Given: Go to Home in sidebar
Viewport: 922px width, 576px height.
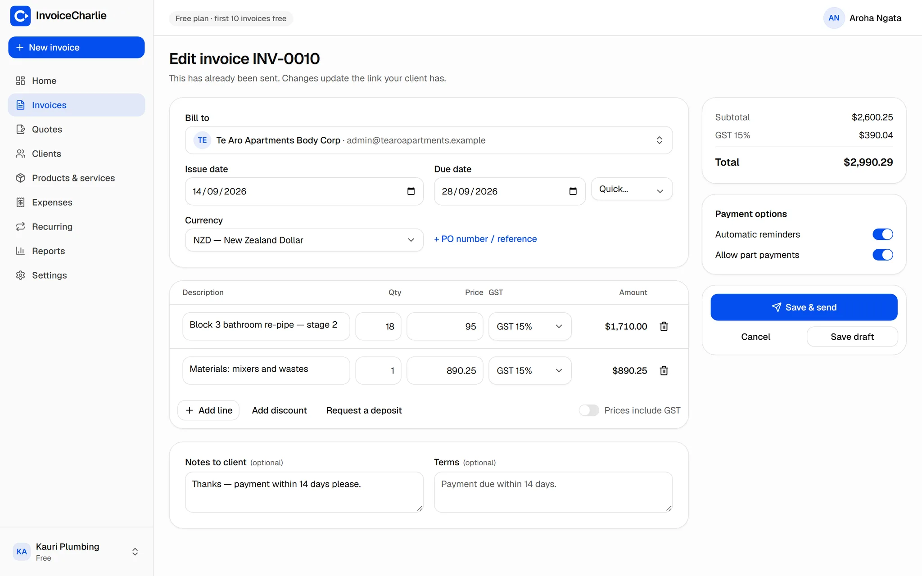Looking at the screenshot, I should click(77, 81).
